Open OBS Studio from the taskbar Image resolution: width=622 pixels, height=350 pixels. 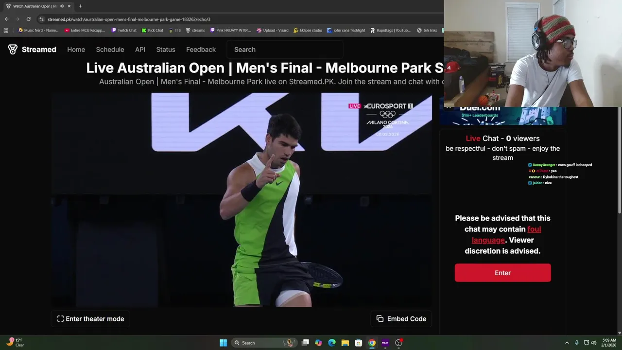tap(398, 343)
